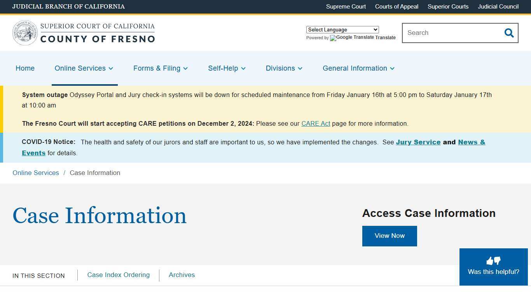Viewport: 531px width, 298px height.
Task: Click the View Now button
Action: coord(390,236)
